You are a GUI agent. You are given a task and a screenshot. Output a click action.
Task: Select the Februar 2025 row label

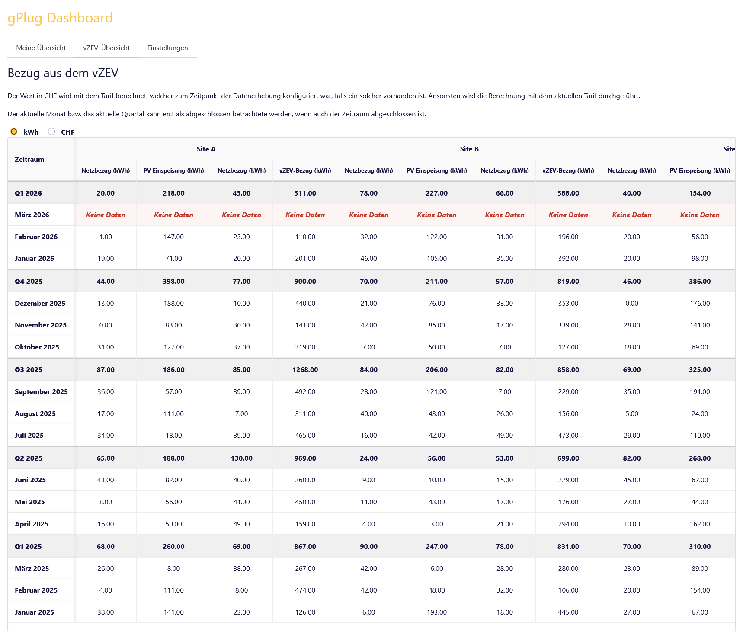click(x=36, y=590)
